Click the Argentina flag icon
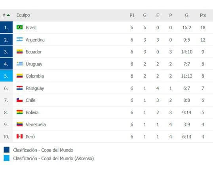The width and height of the screenshot is (213, 174). pos(19,39)
